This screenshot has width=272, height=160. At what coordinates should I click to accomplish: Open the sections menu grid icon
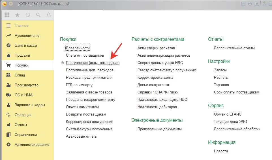tap(7, 15)
